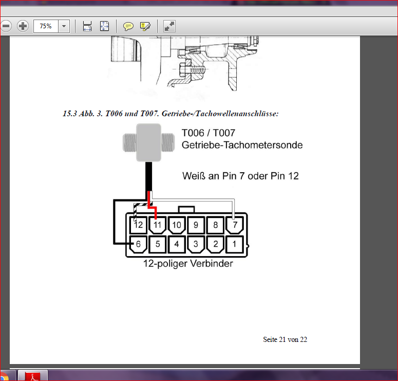Click pin 10 in the connector diagram
The height and width of the screenshot is (381, 398).
pos(177,225)
